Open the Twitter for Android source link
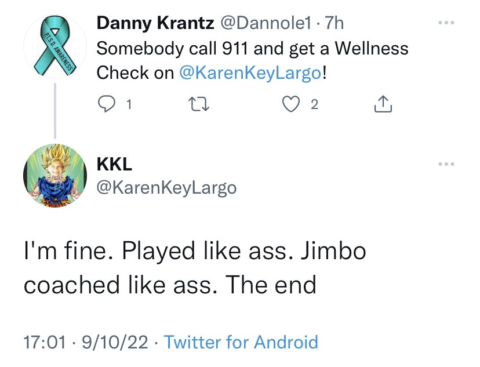480x367 pixels. 241,341
